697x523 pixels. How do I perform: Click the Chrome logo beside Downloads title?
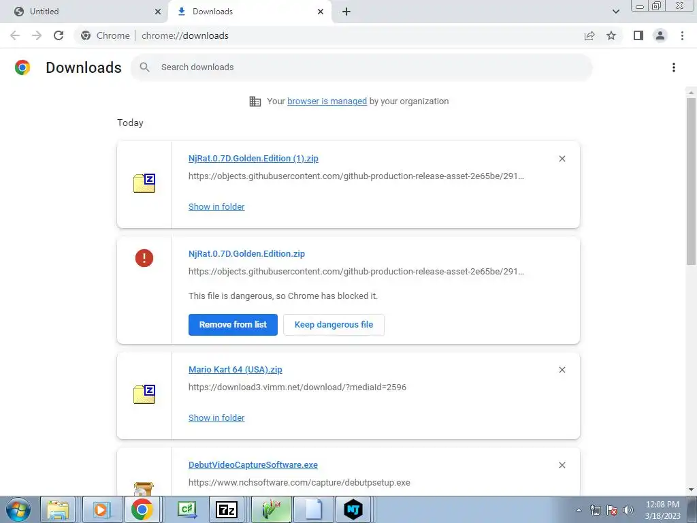tap(22, 67)
